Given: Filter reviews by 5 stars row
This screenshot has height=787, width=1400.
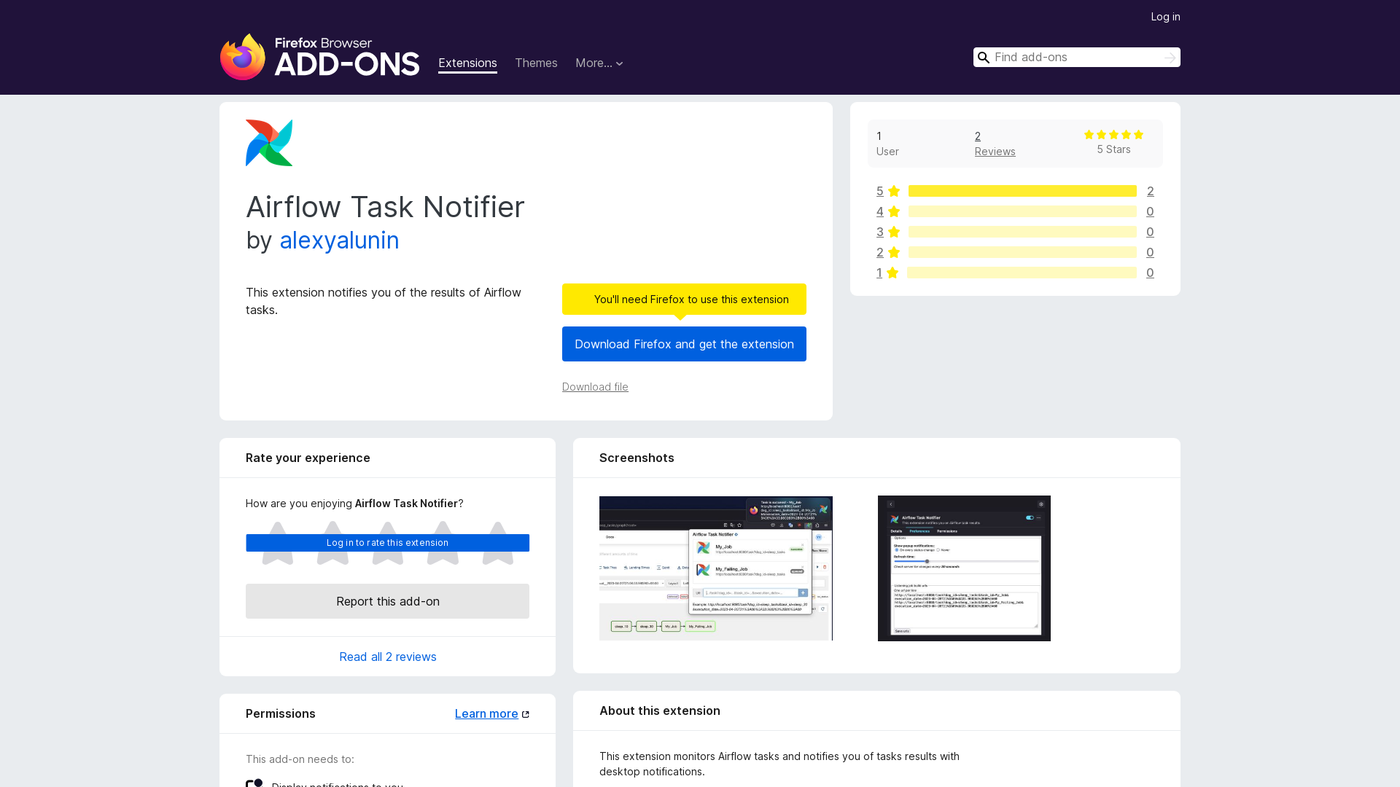Looking at the screenshot, I should pyautogui.click(x=1015, y=191).
